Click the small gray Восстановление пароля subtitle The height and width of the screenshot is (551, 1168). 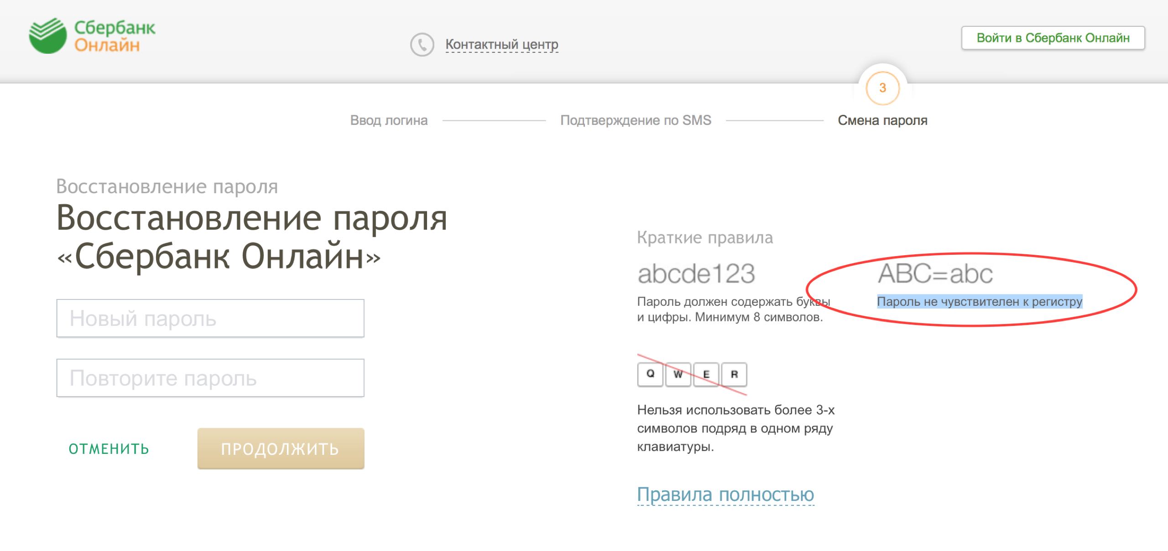(167, 186)
